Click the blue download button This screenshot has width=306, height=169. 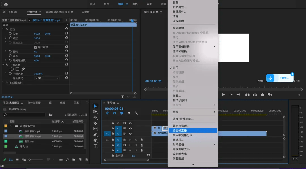270,78
